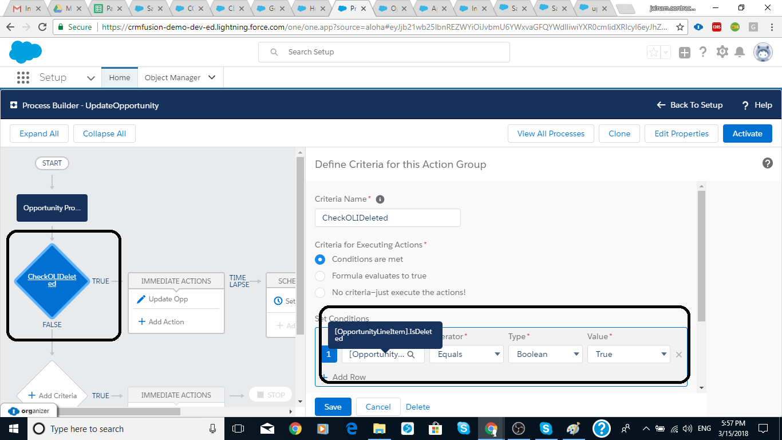Open the App Launcher grid icon
This screenshot has height=440, width=782.
pyautogui.click(x=23, y=77)
